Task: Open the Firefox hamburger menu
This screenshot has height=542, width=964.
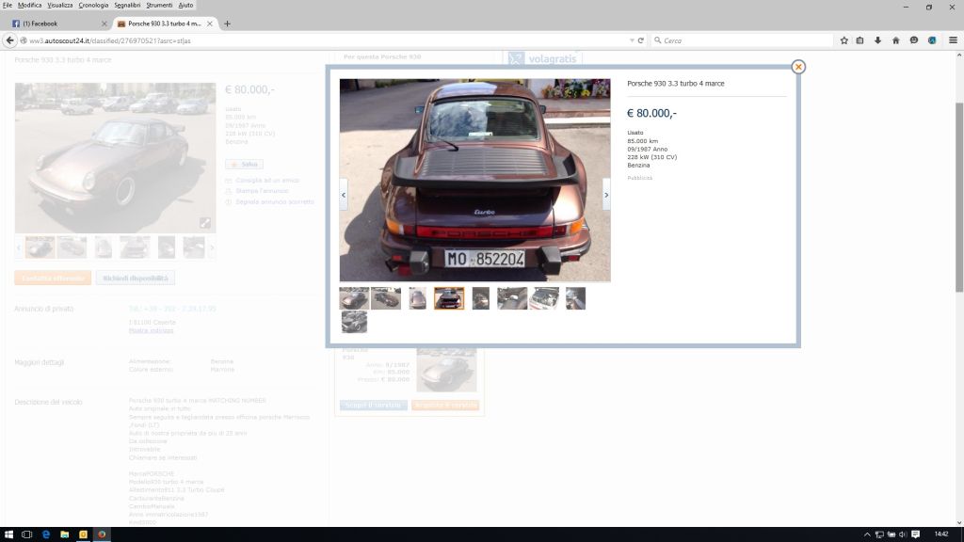Action: click(953, 40)
